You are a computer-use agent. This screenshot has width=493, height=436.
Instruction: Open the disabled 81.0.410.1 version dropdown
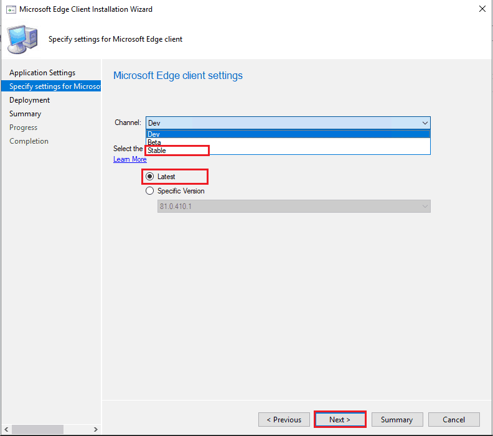(x=294, y=206)
